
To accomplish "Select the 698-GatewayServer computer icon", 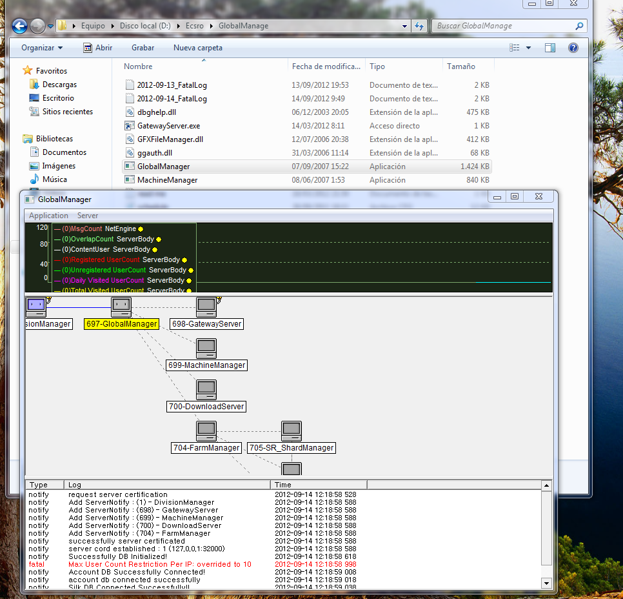I will (206, 307).
